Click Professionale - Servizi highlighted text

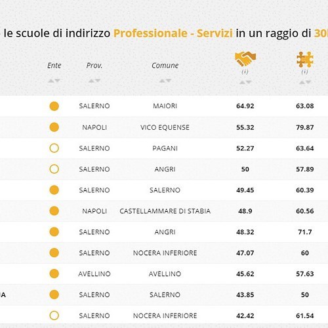(173, 33)
